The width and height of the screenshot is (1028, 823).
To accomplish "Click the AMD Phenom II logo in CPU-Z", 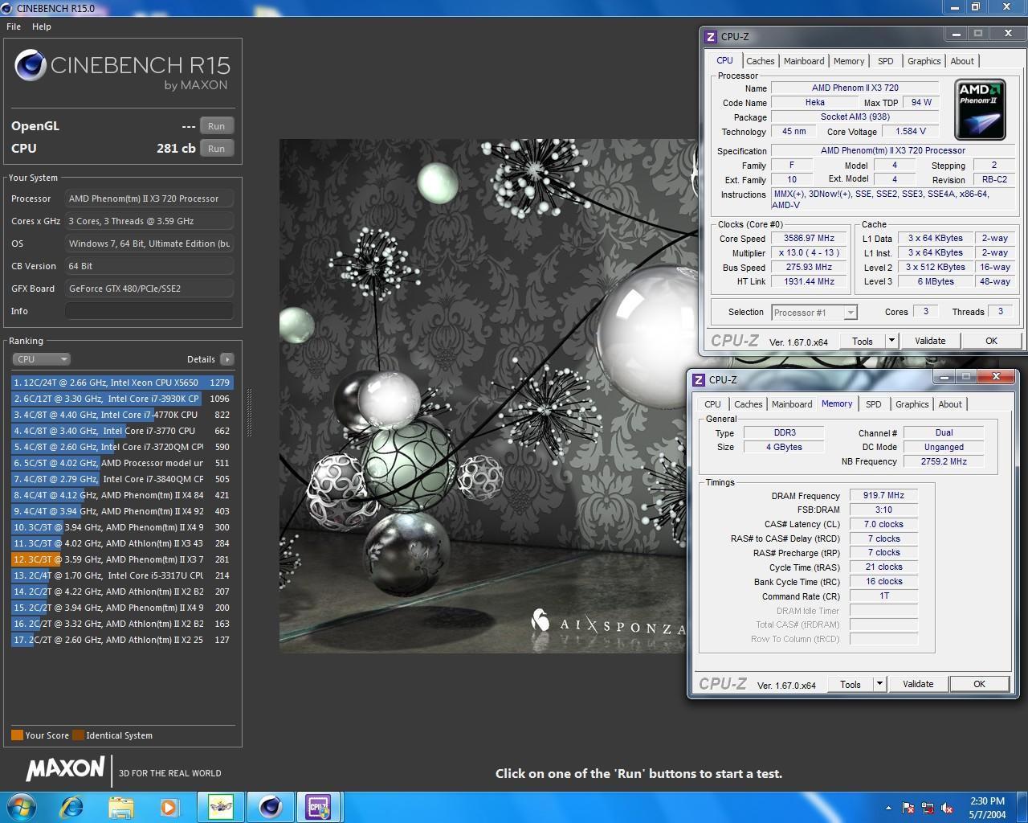I will point(980,110).
